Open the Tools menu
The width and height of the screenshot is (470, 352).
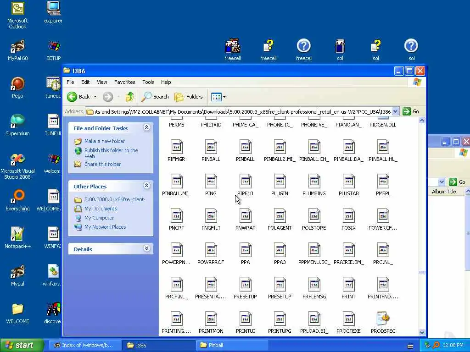click(148, 82)
